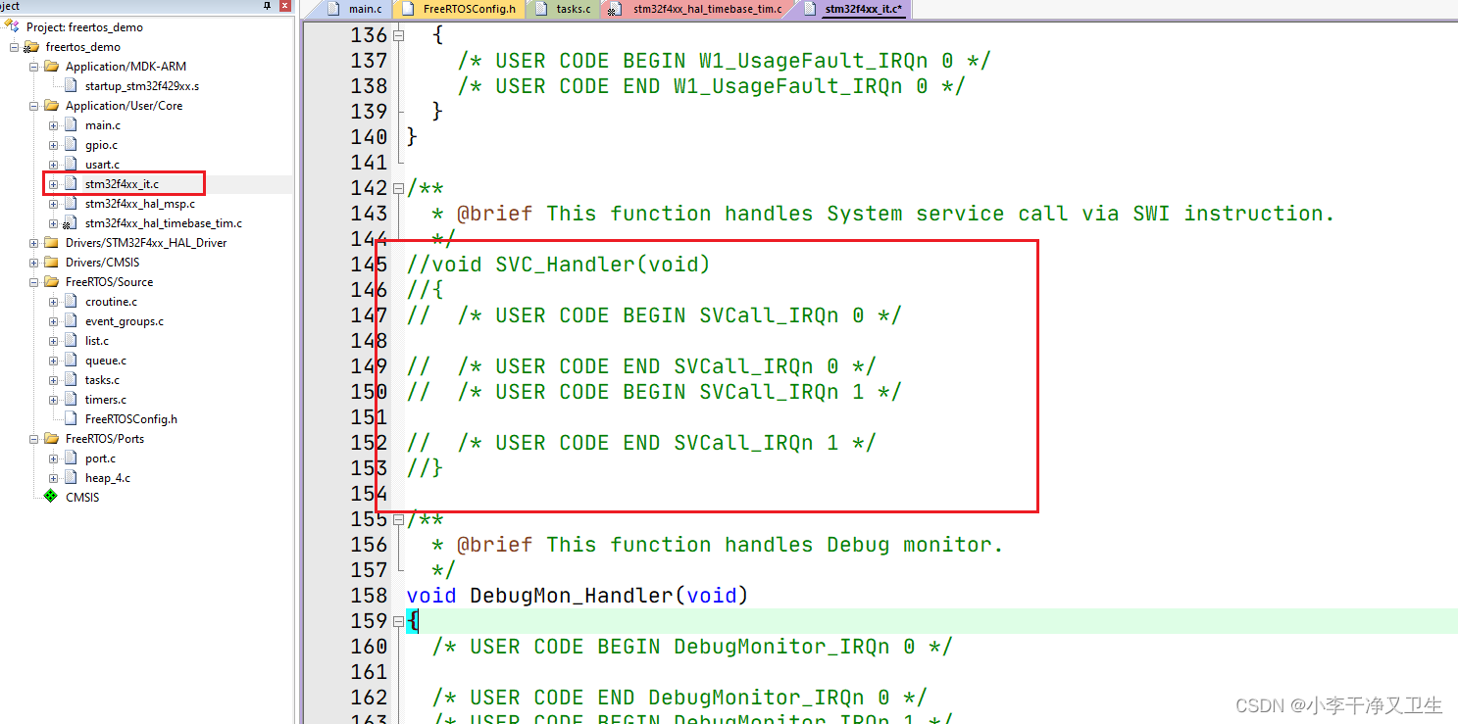Collapse comment fold at line 155
This screenshot has height=724, width=1458.
tap(398, 519)
